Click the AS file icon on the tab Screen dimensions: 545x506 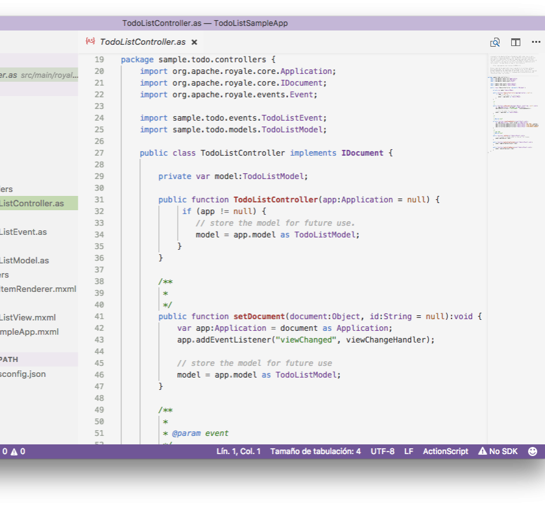[90, 42]
